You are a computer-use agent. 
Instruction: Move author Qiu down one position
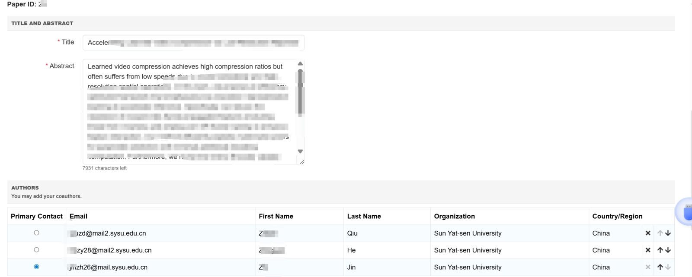[x=668, y=233]
